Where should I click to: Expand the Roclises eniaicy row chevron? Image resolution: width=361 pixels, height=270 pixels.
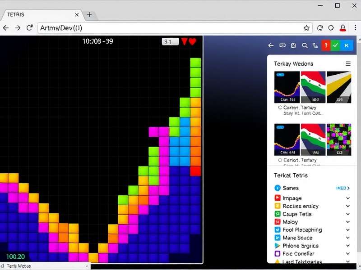(348, 206)
